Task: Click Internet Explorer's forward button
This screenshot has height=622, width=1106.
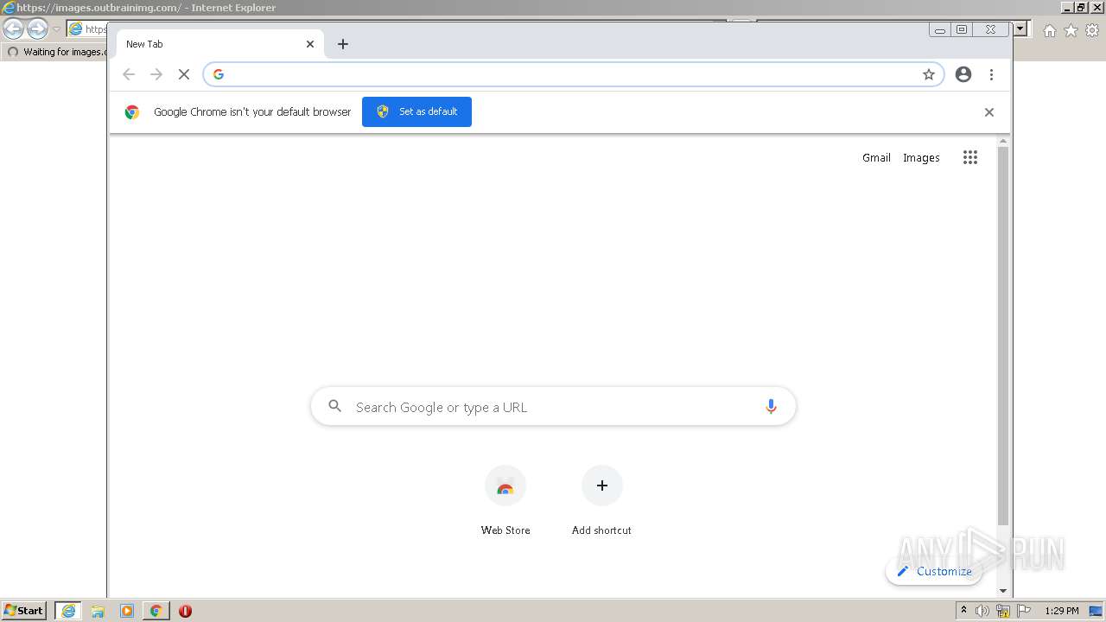Action: [x=37, y=29]
